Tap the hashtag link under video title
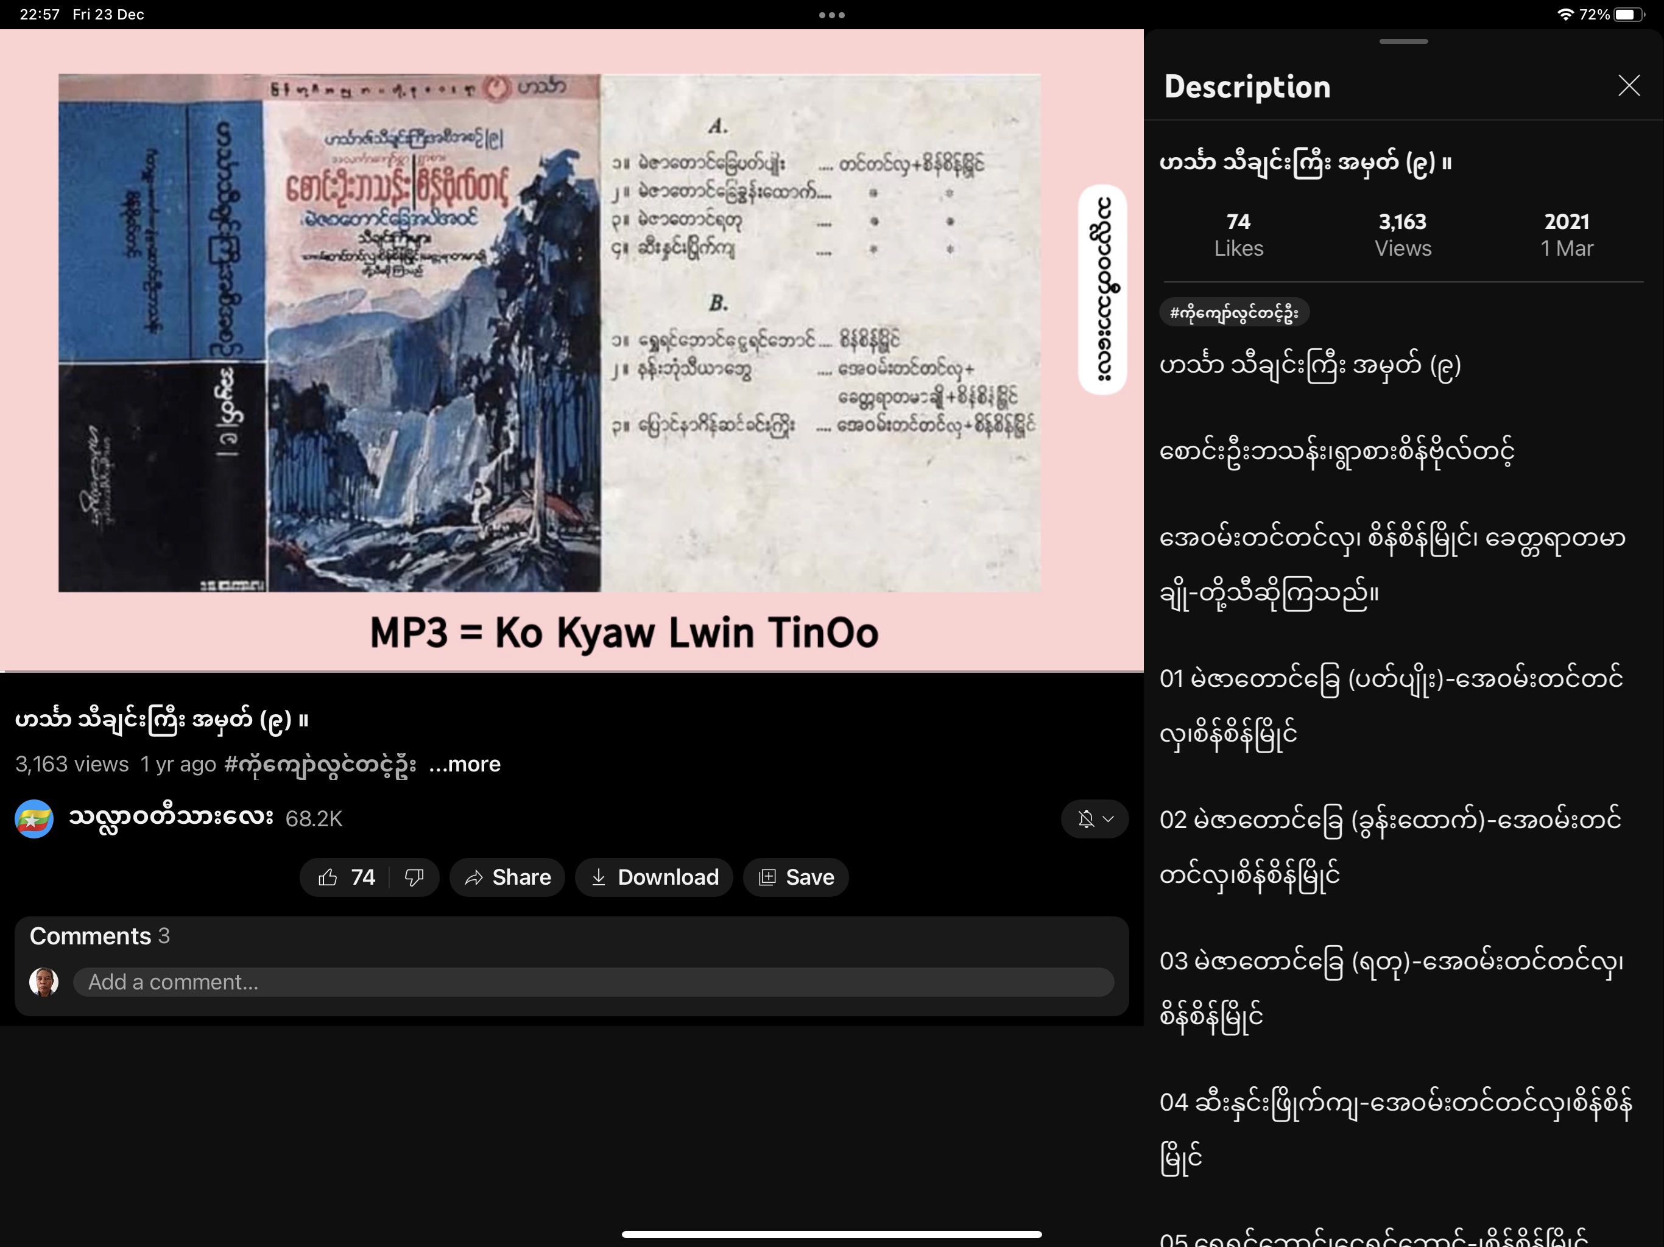This screenshot has width=1664, height=1247. pyautogui.click(x=320, y=764)
